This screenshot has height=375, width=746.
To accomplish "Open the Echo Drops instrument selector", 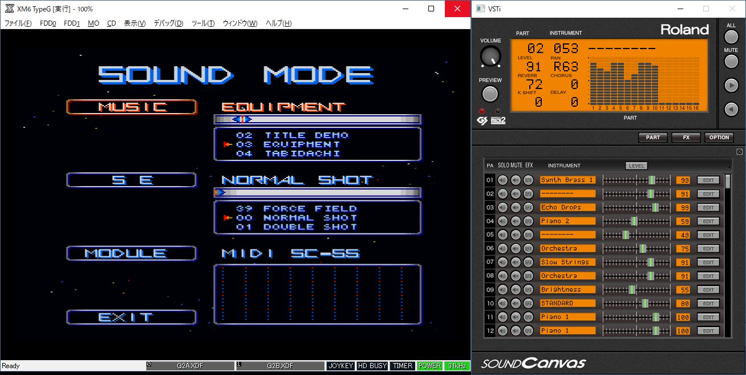I will pos(567,207).
